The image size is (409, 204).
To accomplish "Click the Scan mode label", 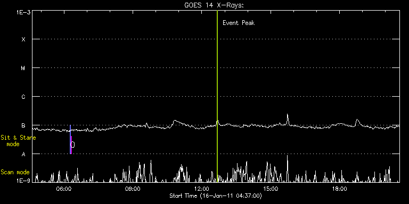I will [15, 172].
